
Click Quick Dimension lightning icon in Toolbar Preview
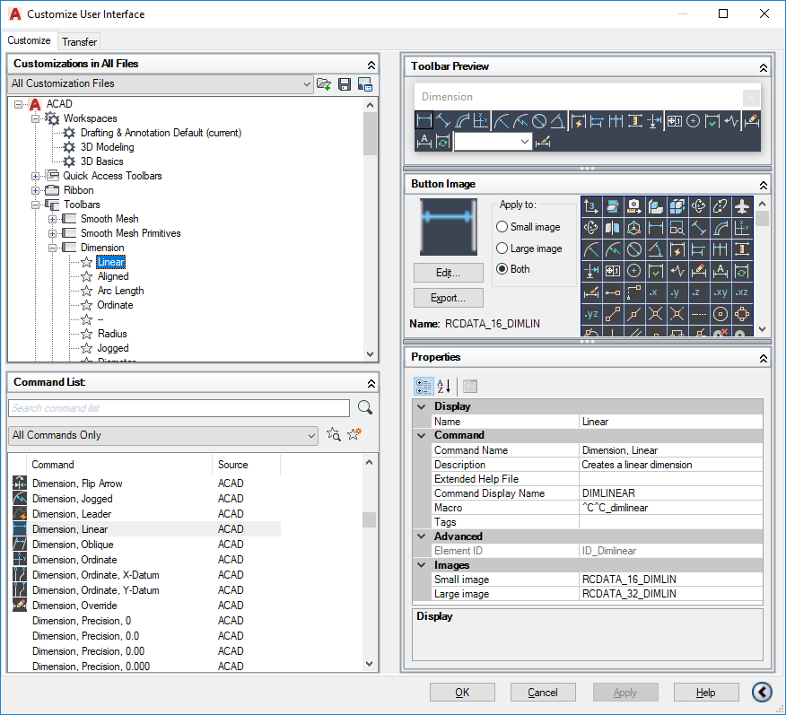click(x=578, y=121)
